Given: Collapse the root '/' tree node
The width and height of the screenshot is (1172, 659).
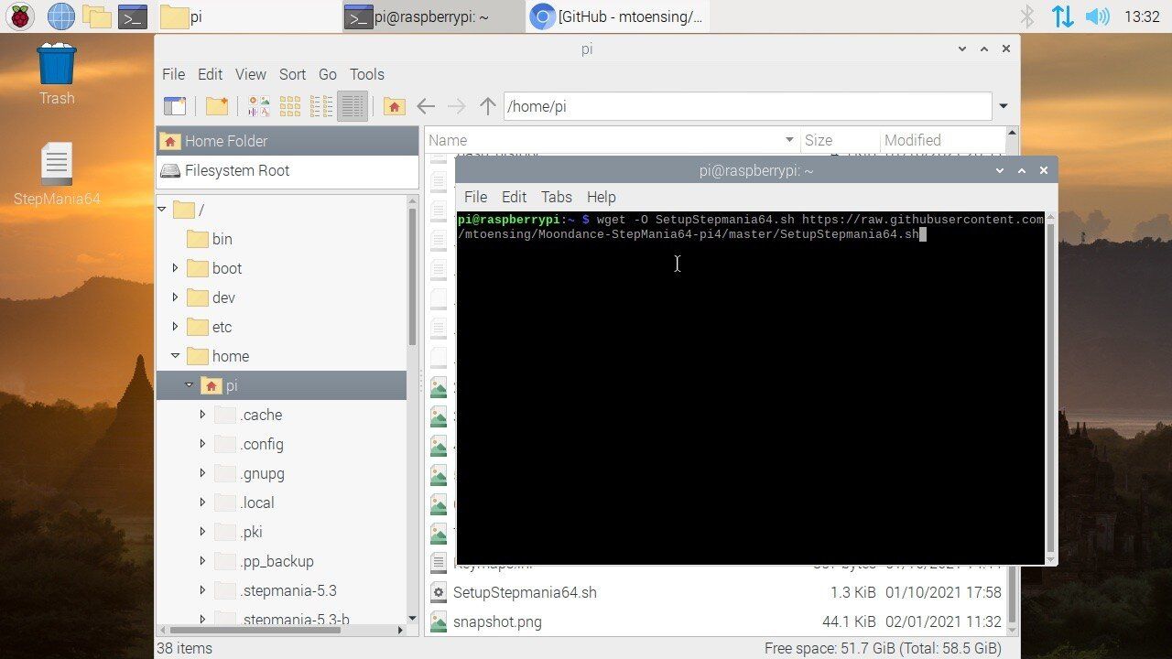Looking at the screenshot, I should [x=162, y=210].
